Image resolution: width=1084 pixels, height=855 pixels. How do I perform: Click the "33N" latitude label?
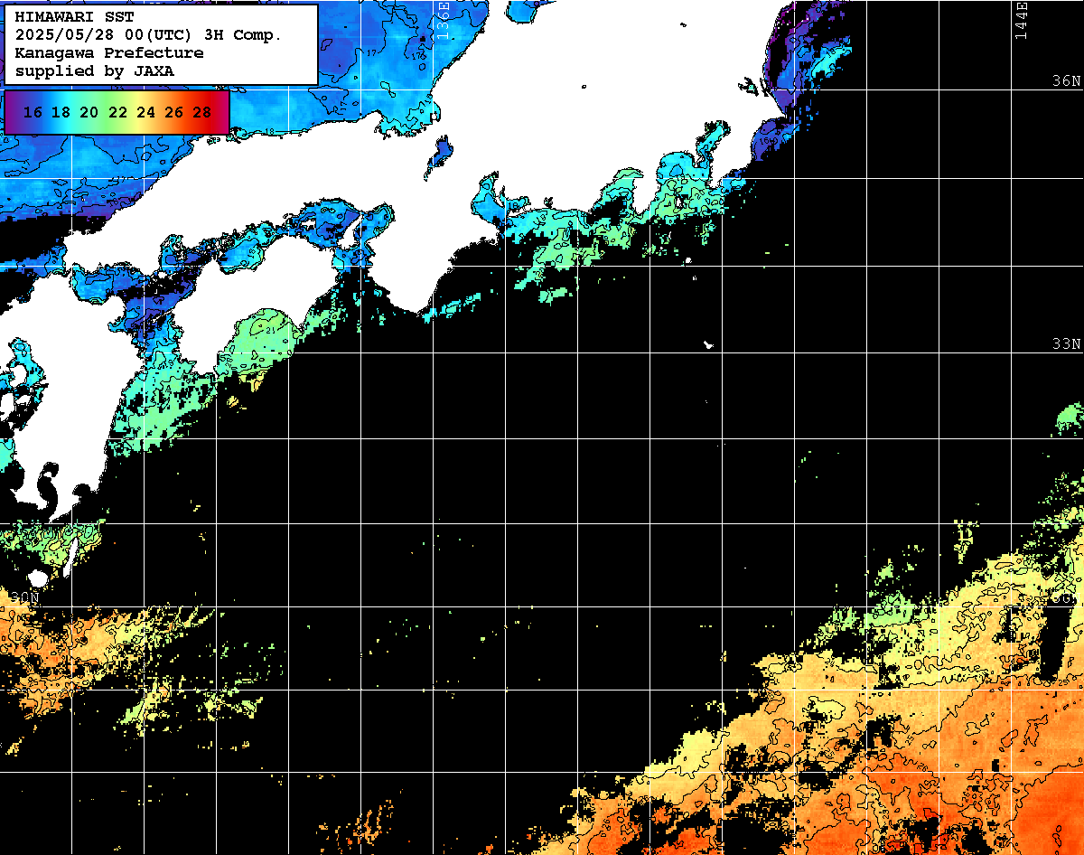click(x=1067, y=344)
